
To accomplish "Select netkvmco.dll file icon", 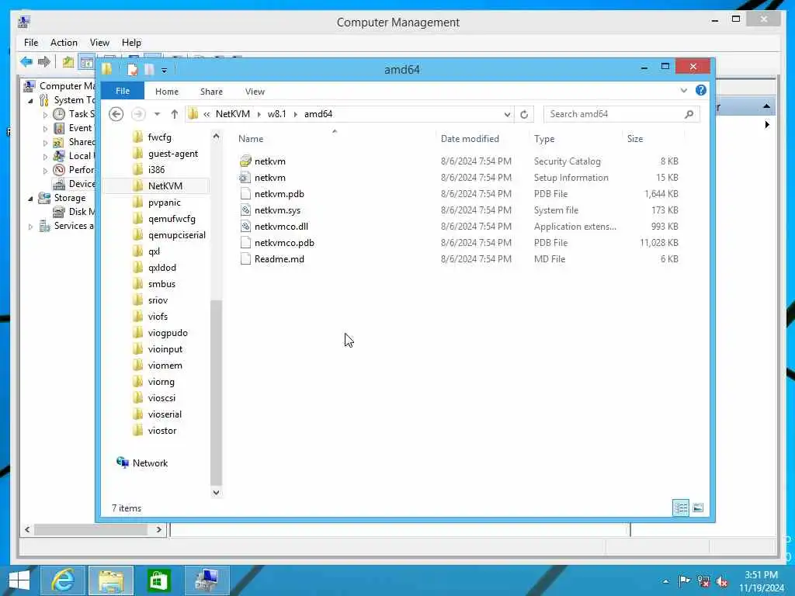I will click(245, 226).
